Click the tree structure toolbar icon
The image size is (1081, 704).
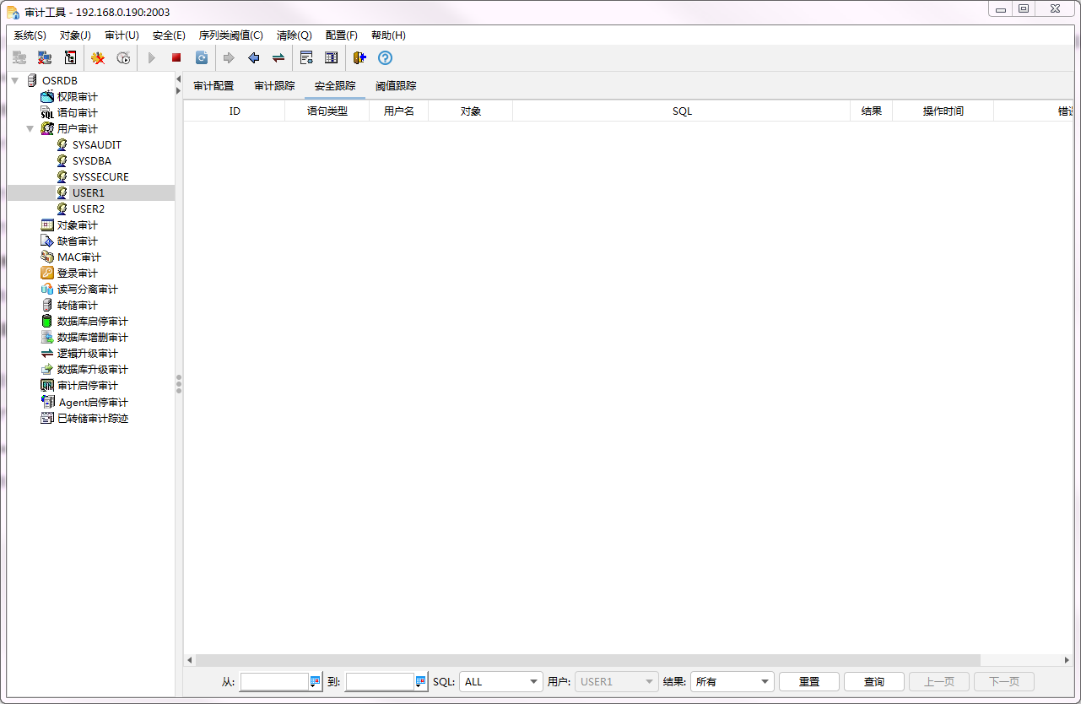[x=70, y=58]
